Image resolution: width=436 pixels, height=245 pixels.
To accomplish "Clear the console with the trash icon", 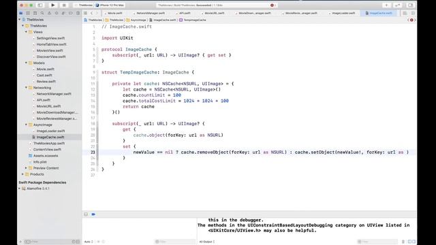I will coord(403,242).
